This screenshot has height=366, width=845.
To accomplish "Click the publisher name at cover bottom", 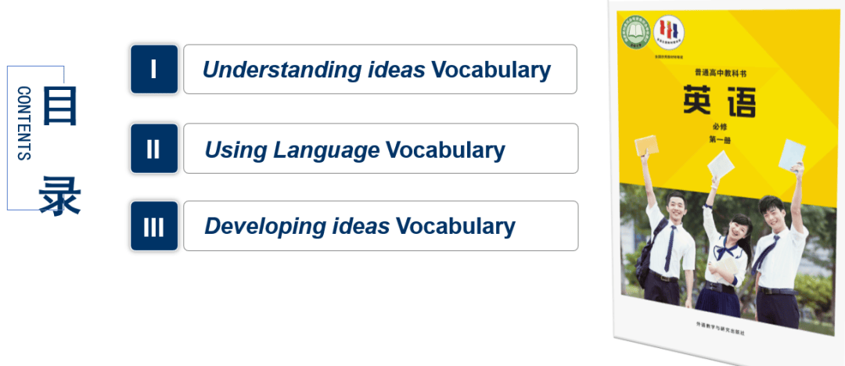I will (x=721, y=328).
